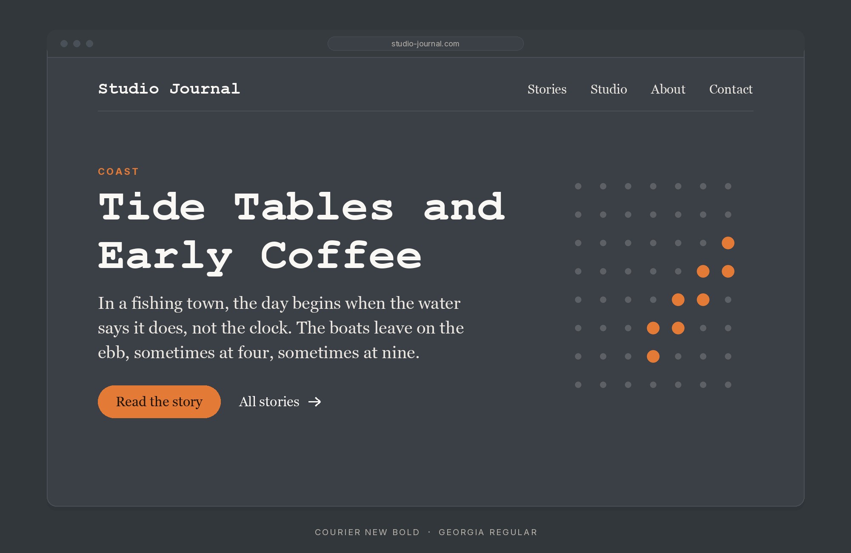Image resolution: width=851 pixels, height=553 pixels.
Task: Click the paragraph starting In a fishing town
Action: pos(281,328)
